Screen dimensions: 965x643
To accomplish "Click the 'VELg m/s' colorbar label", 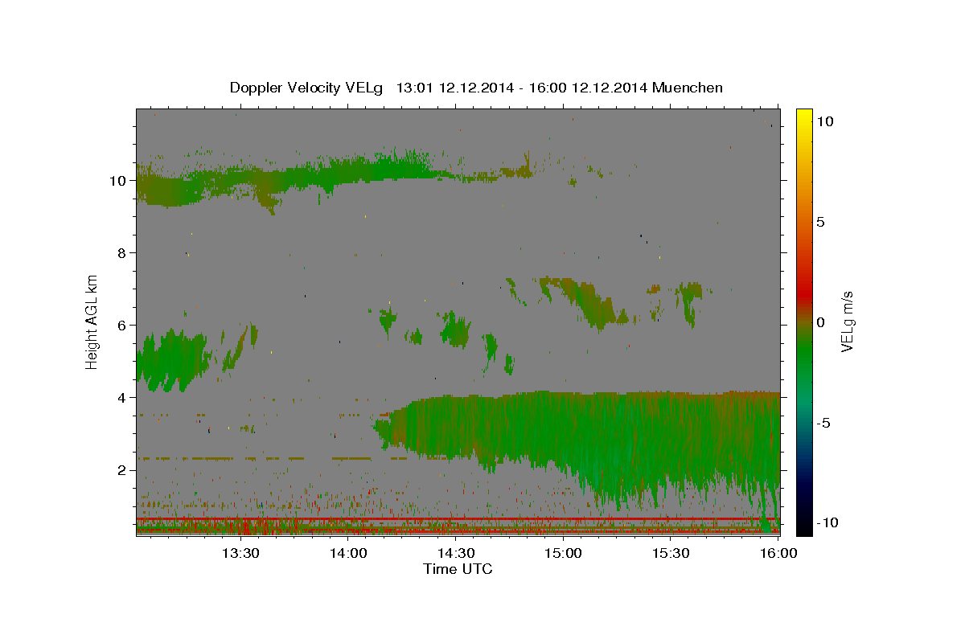I will click(846, 321).
